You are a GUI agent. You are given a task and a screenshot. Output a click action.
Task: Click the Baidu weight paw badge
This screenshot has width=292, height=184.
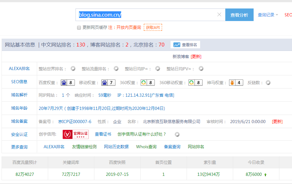coord(68,83)
